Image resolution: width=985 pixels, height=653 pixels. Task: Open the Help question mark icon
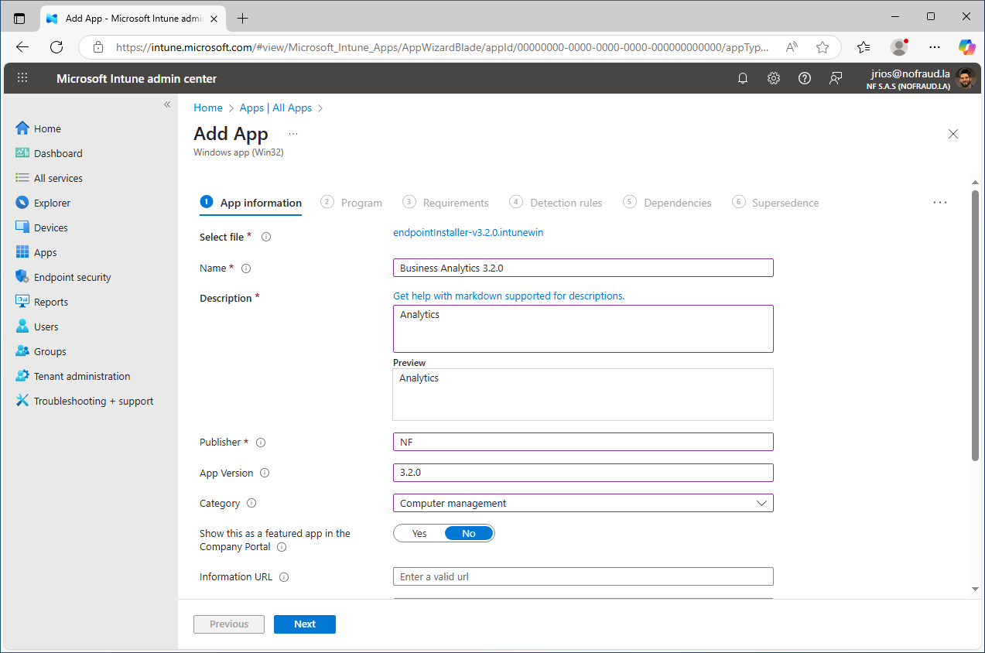805,78
